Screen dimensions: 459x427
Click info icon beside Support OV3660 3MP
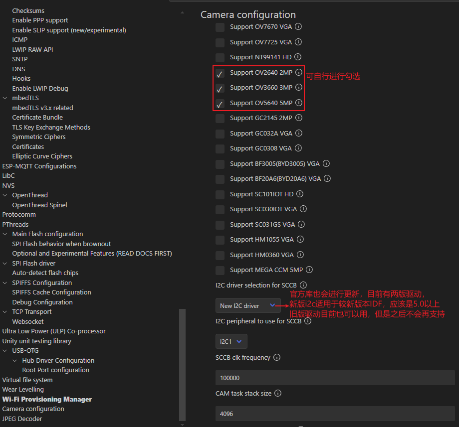(298, 87)
